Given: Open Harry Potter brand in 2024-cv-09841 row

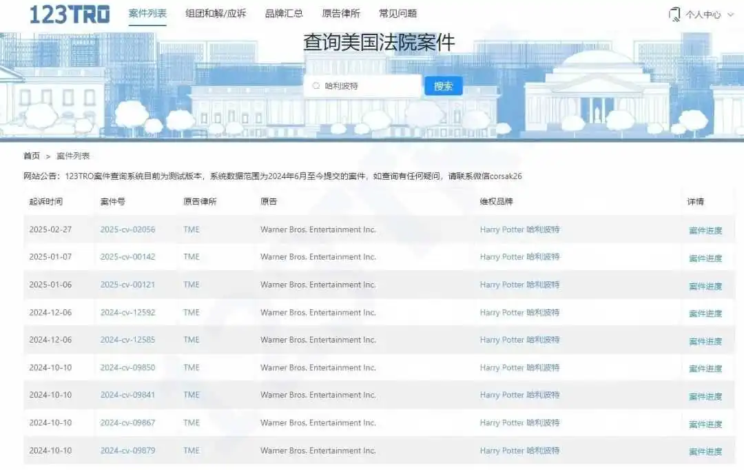Looking at the screenshot, I should (519, 395).
